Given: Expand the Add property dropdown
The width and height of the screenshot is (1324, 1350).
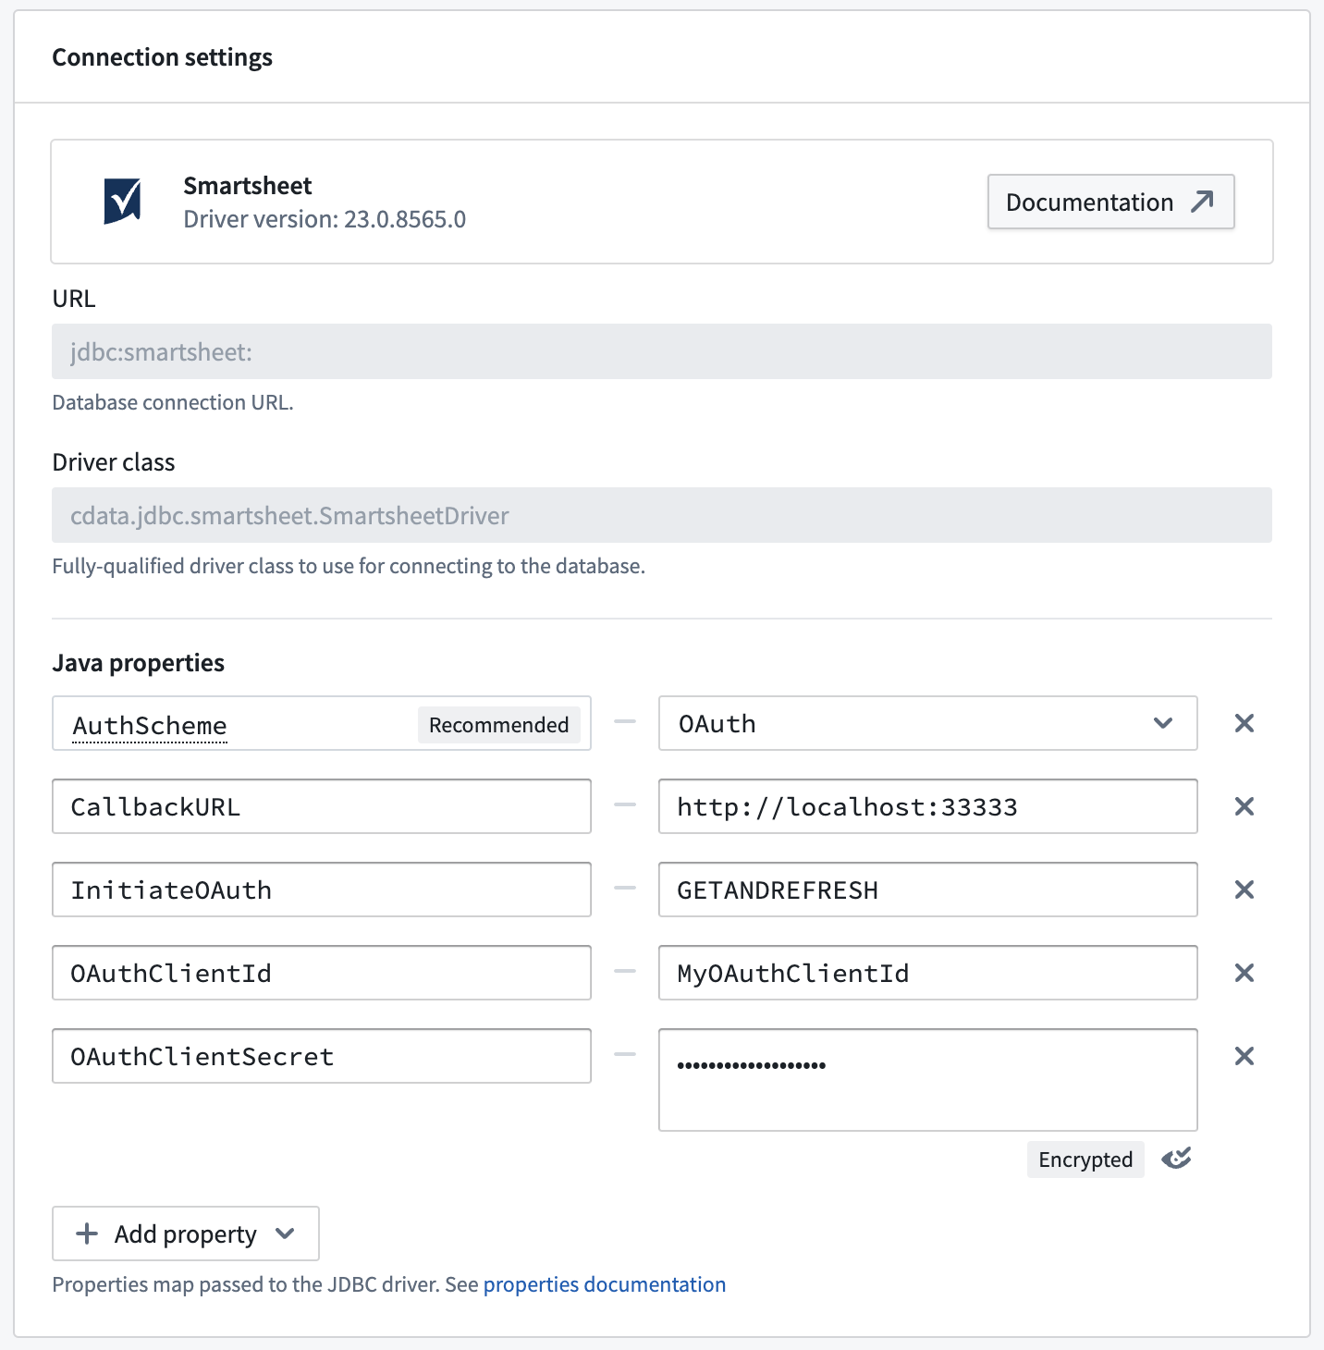Looking at the screenshot, I should point(186,1233).
